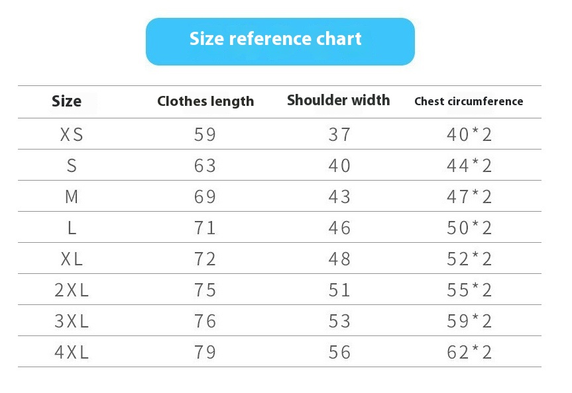The height and width of the screenshot is (393, 572).
Task: Select the XS size row label
Action: [72, 135]
